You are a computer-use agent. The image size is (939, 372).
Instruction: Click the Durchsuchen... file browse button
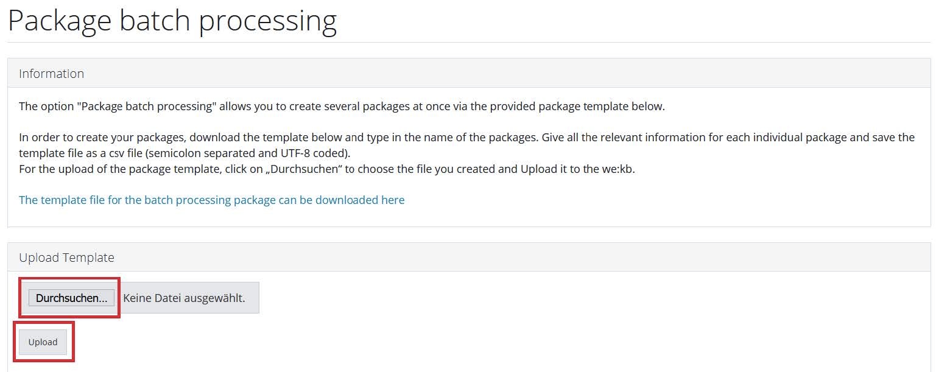[71, 298]
